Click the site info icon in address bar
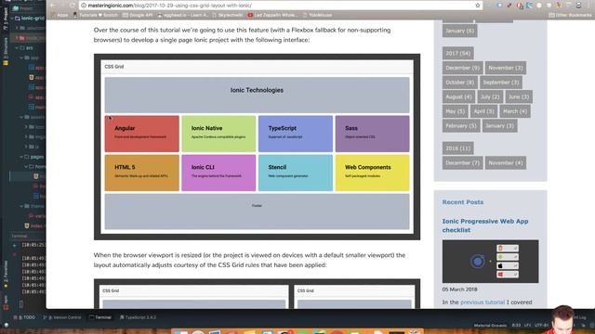The image size is (595, 334). 84,6
